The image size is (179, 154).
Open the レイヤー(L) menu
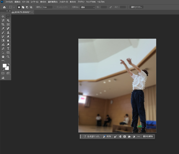pyautogui.click(x=35, y=2)
